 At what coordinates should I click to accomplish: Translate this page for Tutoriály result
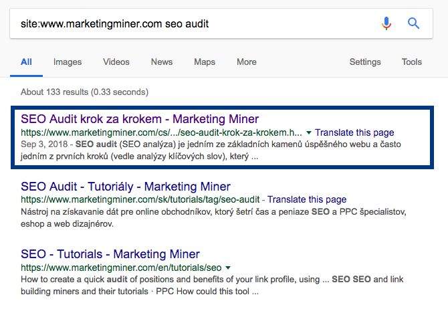click(307, 199)
